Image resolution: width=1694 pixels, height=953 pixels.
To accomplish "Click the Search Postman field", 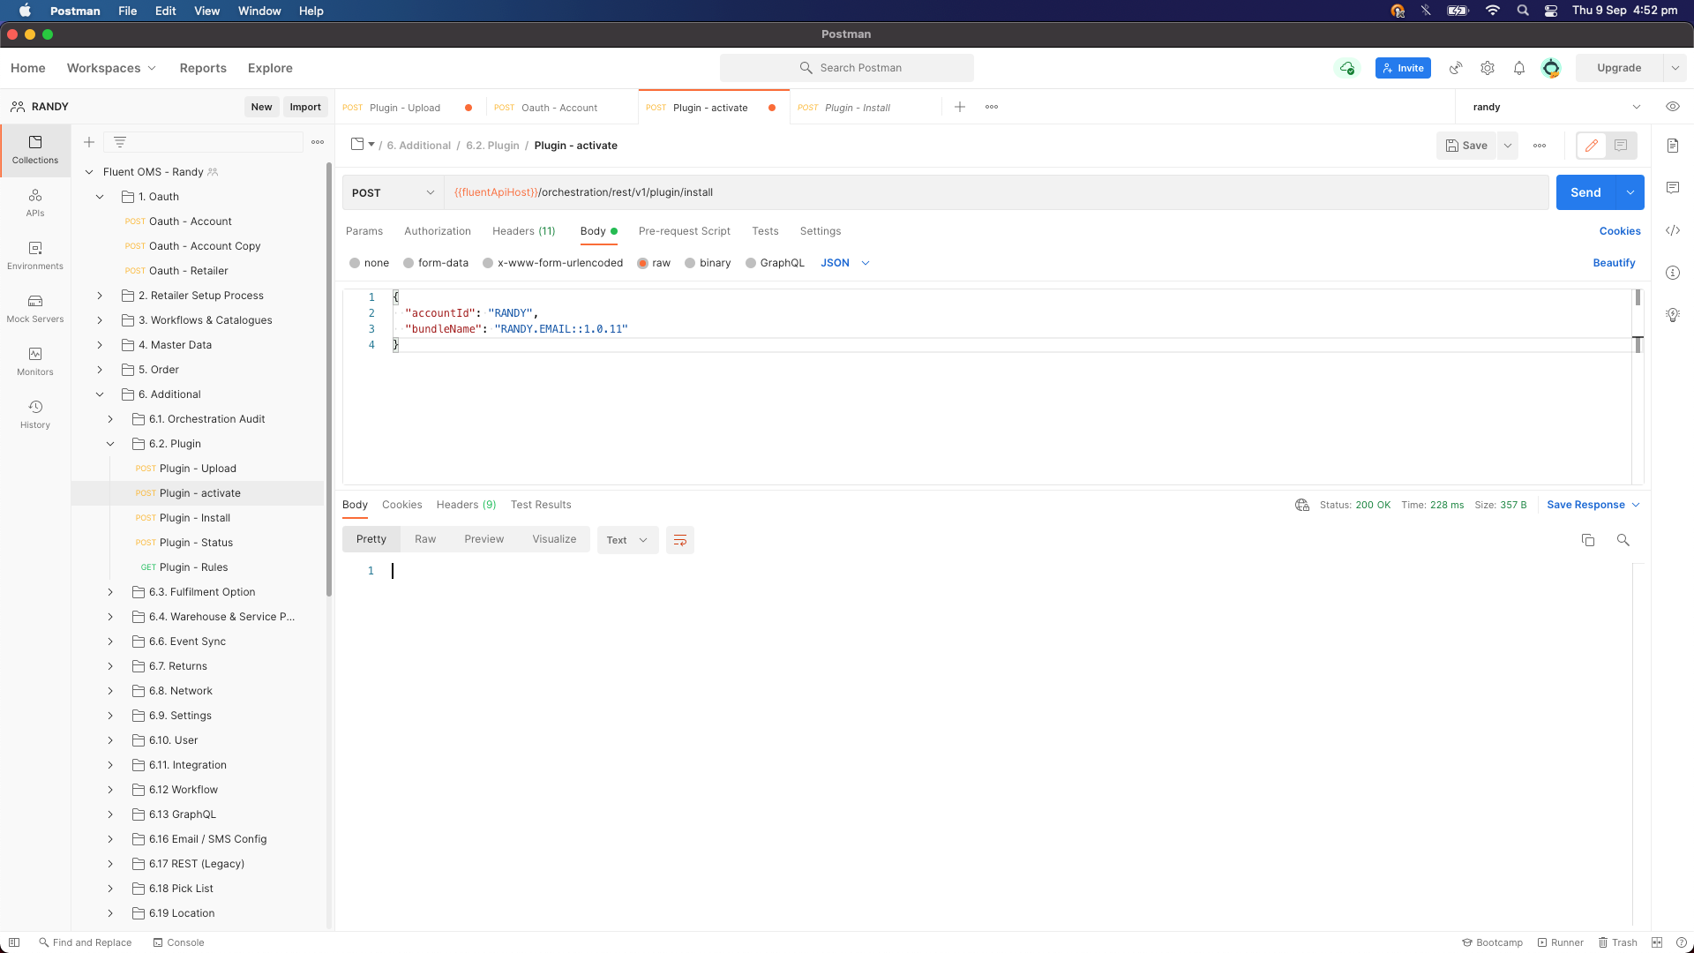I will (x=847, y=68).
